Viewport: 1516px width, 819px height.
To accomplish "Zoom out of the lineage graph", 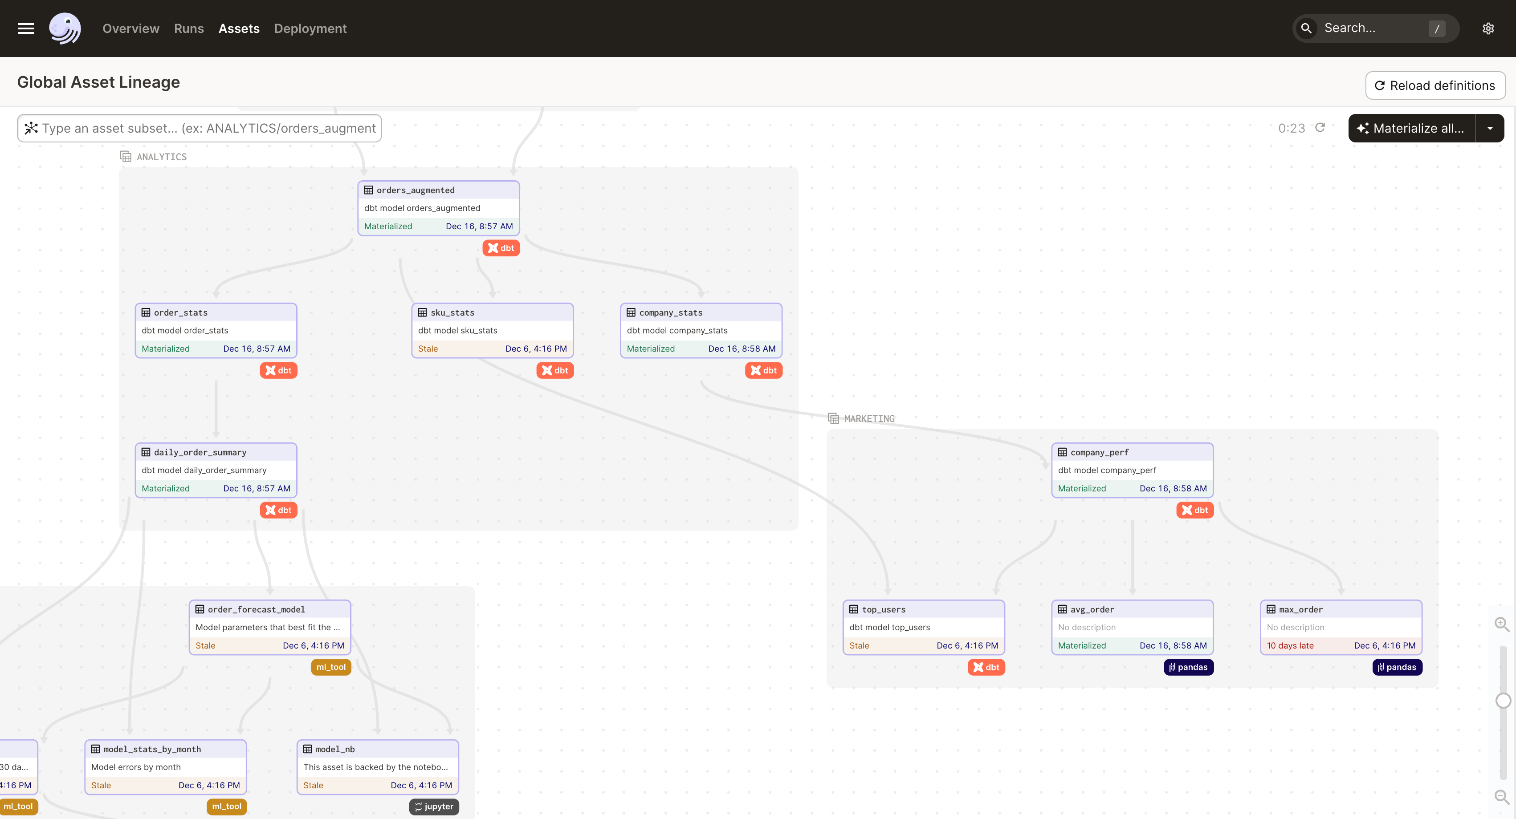I will (x=1502, y=797).
